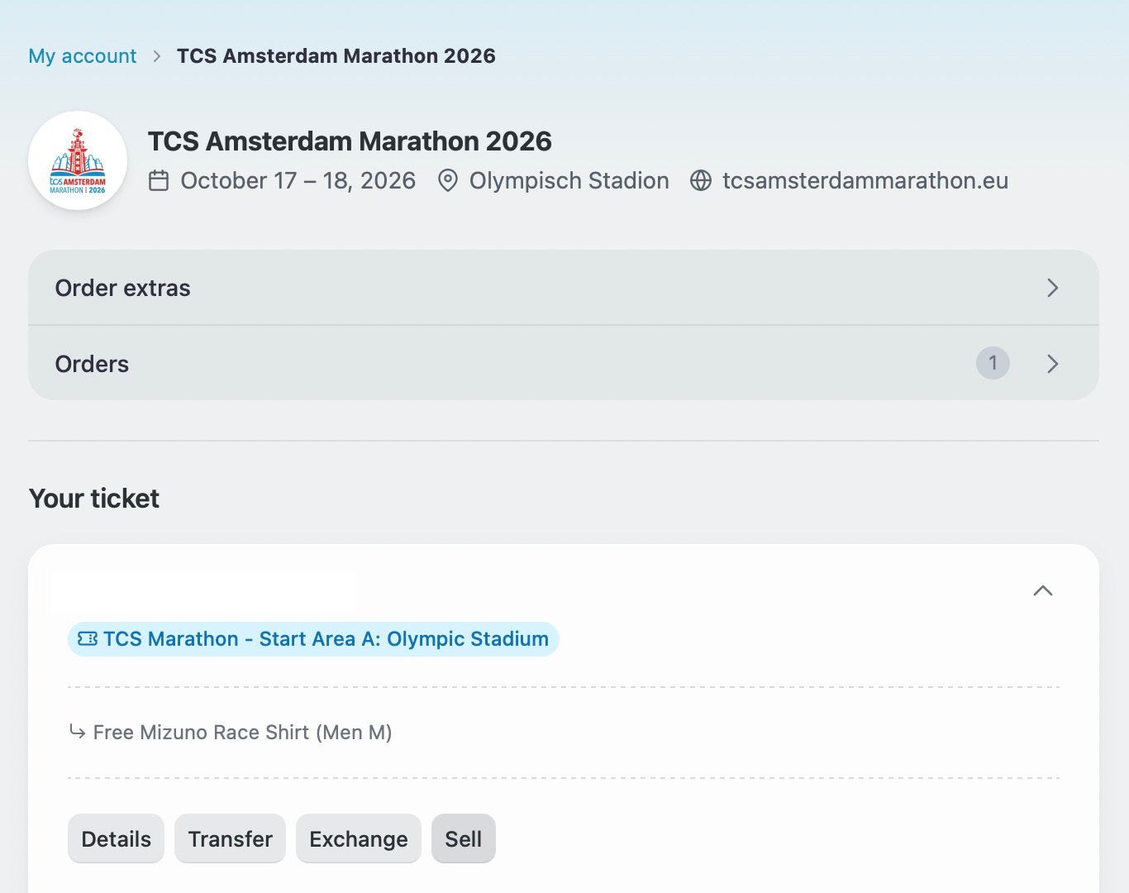Viewport: 1129px width, 893px height.
Task: Click the Orders chevron arrow
Action: 1052,364
